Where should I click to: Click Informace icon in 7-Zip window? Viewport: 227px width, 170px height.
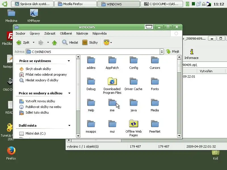[192, 54]
